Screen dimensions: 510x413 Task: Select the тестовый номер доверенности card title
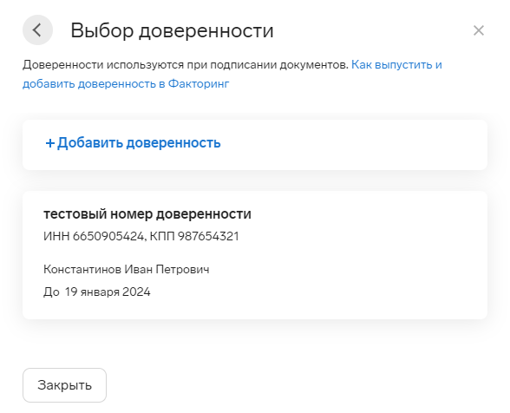pyautogui.click(x=147, y=213)
